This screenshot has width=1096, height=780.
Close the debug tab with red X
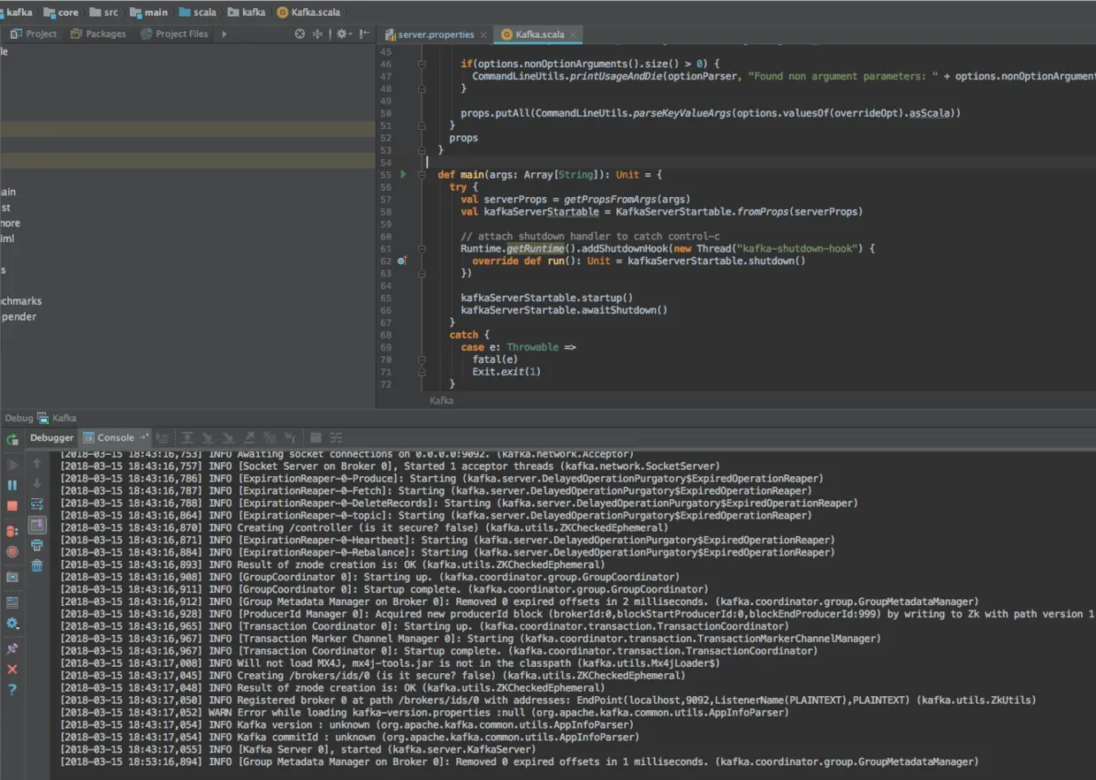(12, 670)
